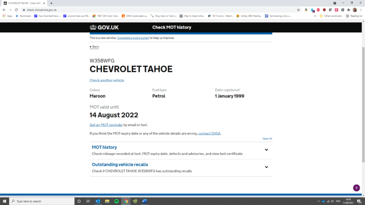Open Task View on the taskbar

pos(88,201)
